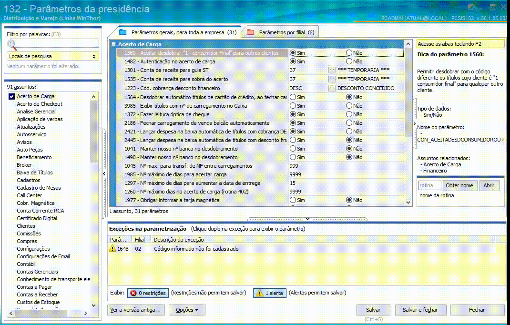
Task: Click the Salvar button
Action: click(x=373, y=310)
